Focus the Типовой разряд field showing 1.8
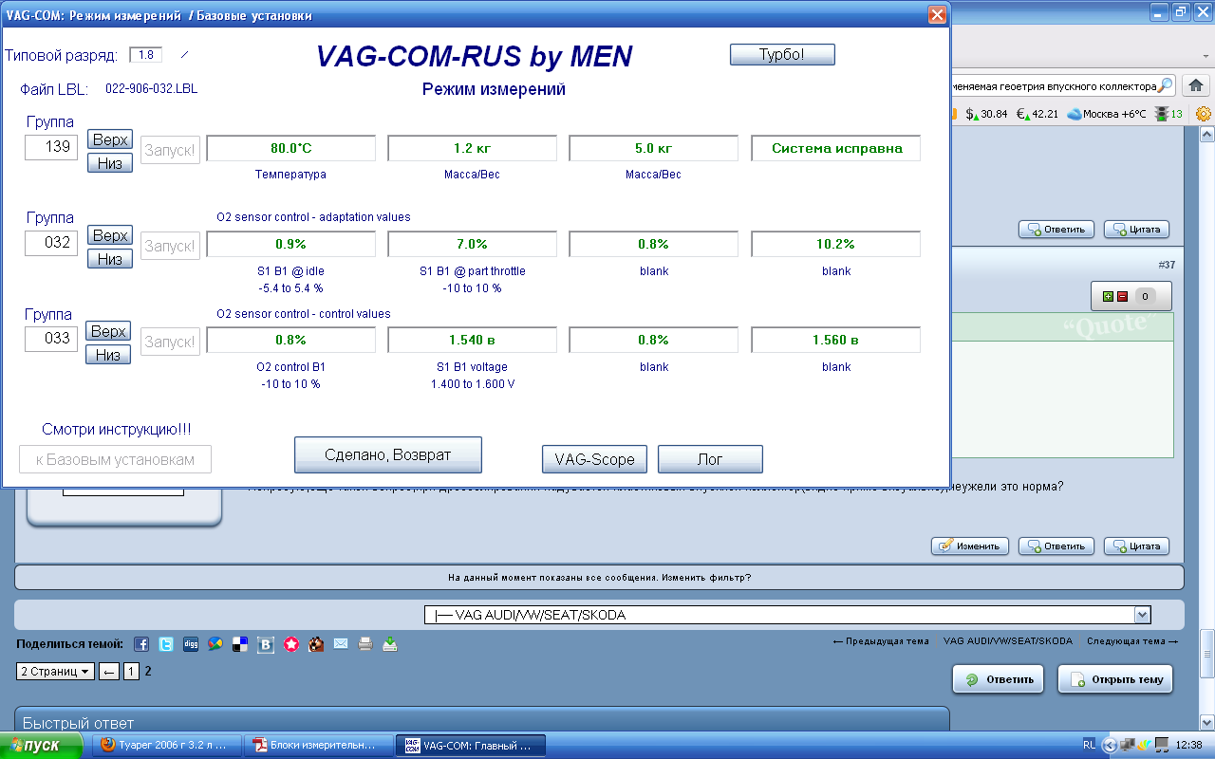 click(x=146, y=55)
